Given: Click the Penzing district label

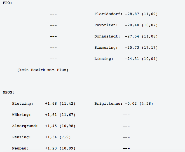Looking at the screenshot, I should click(22, 137).
